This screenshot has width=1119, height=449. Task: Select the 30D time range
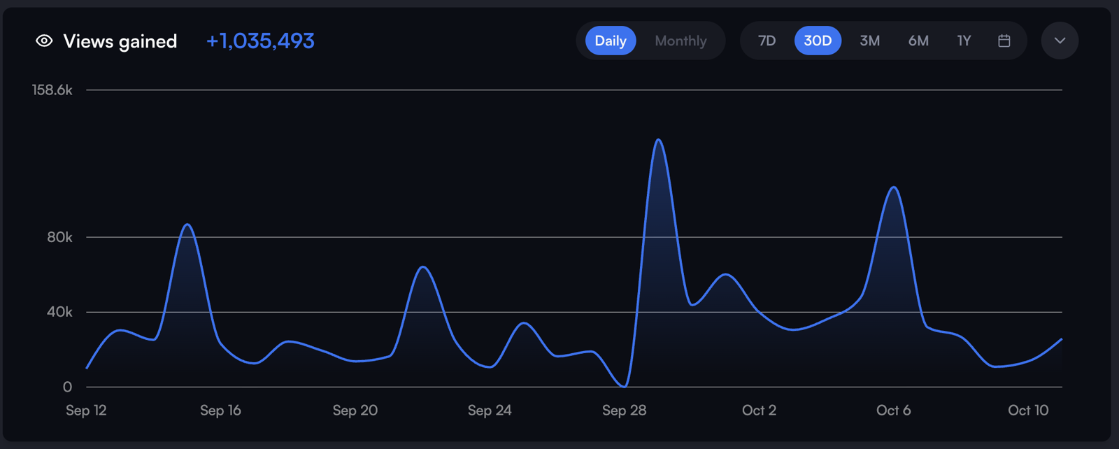(x=818, y=41)
